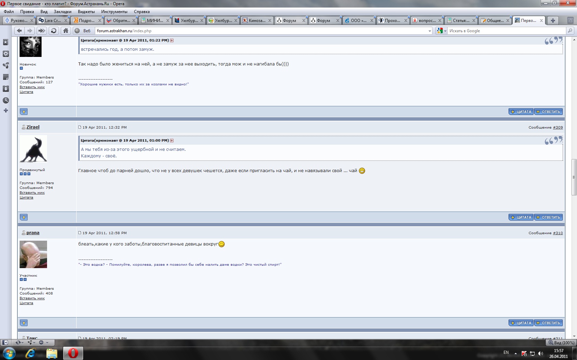The height and width of the screenshot is (360, 577).
Task: Open the Вид (100%) zoom dropdown
Action: click(561, 343)
